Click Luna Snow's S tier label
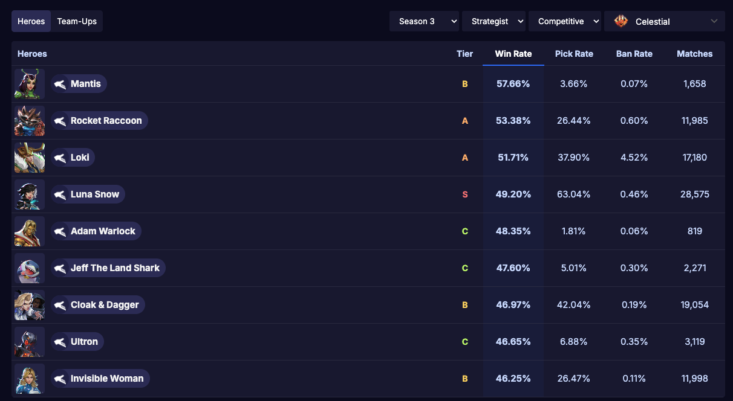Viewport: 733px width, 401px height. pos(465,194)
